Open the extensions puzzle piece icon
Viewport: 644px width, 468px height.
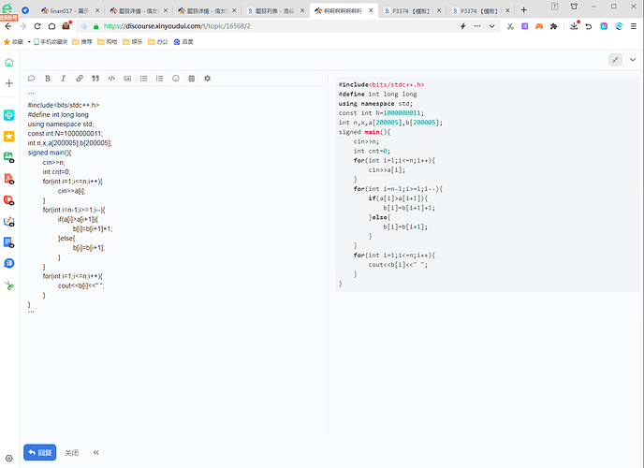pos(553,26)
